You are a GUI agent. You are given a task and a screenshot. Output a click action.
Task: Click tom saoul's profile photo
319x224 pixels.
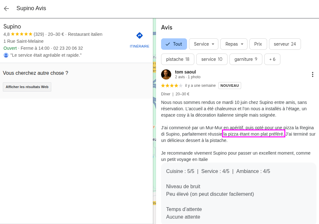point(166,74)
